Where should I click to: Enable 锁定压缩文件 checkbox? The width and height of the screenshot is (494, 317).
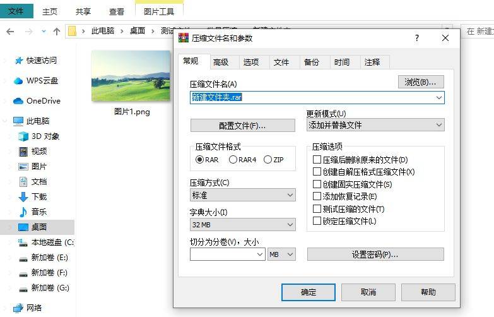tap(317, 221)
